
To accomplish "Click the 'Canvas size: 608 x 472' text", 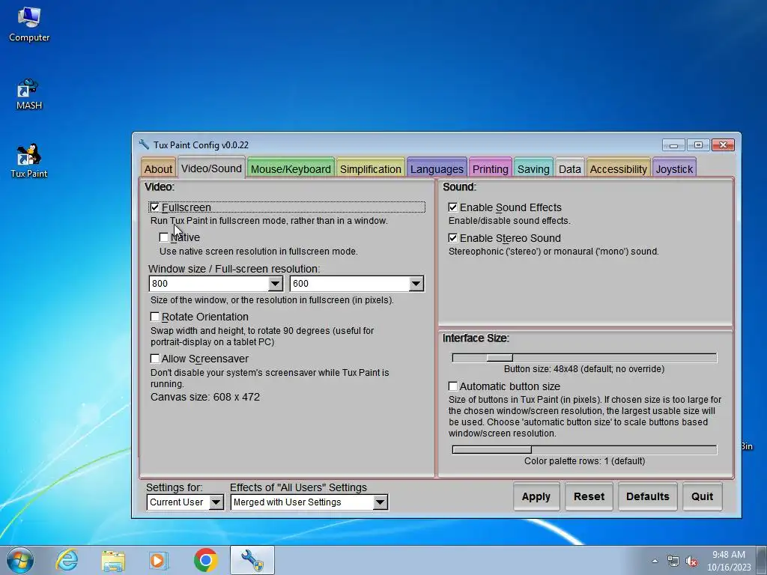I will coord(205,397).
